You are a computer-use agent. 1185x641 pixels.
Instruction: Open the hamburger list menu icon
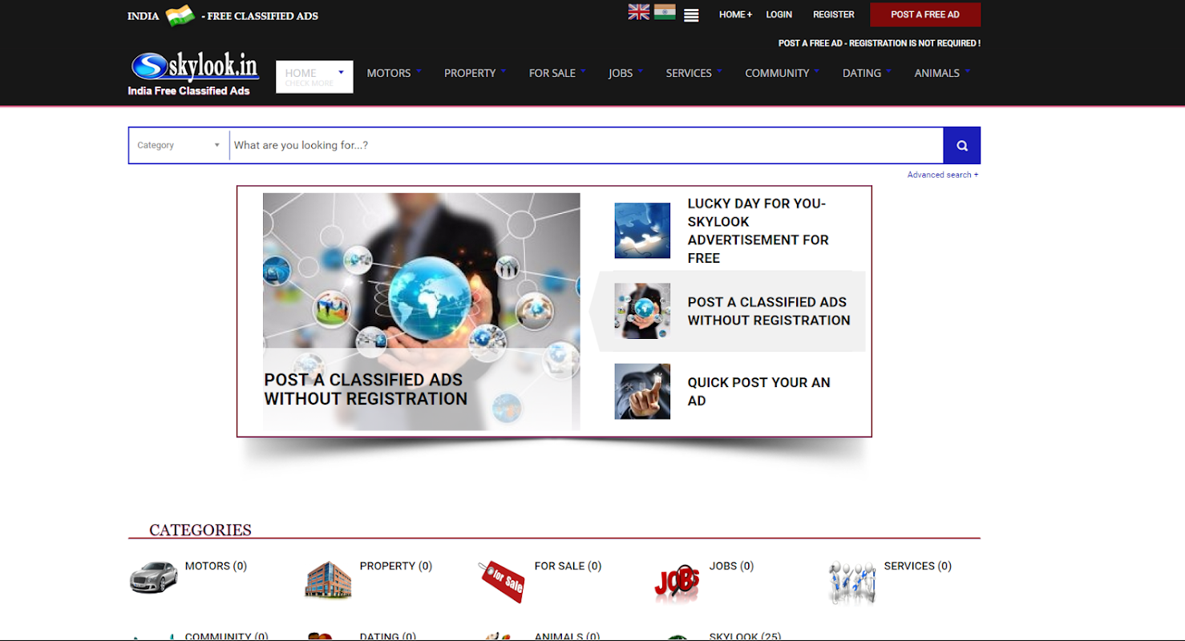pyautogui.click(x=691, y=15)
